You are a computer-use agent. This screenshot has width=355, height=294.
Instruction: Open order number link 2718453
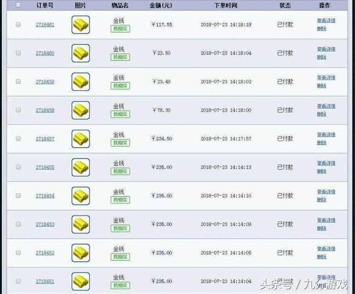tap(45, 225)
